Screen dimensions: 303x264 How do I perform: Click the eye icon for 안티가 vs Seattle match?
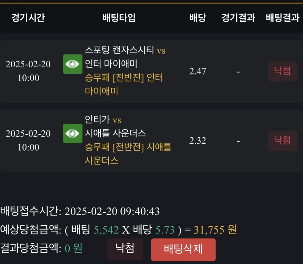72,134
